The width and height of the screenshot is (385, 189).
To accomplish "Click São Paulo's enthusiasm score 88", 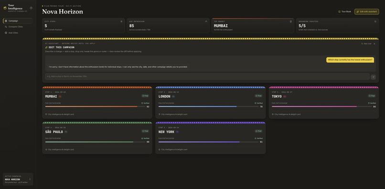I will [148, 142].
